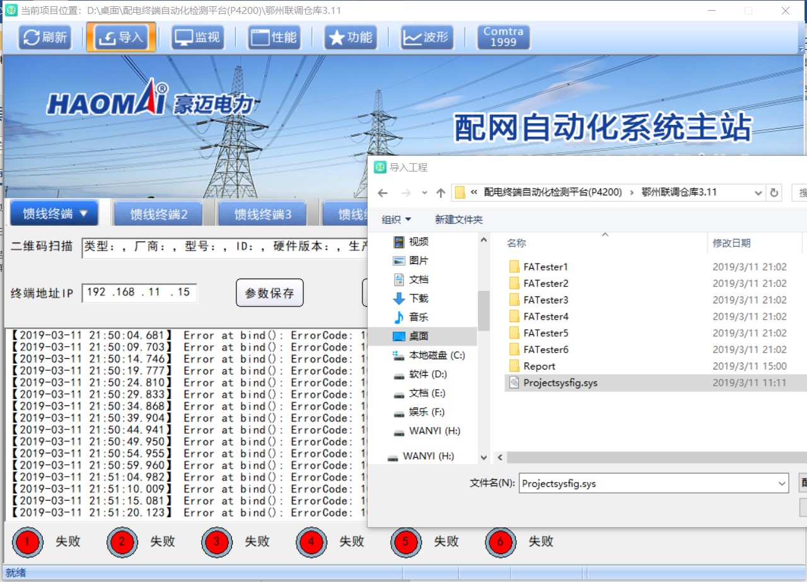Open the 组织 organize dropdown menu
The image size is (807, 582).
pos(397,219)
